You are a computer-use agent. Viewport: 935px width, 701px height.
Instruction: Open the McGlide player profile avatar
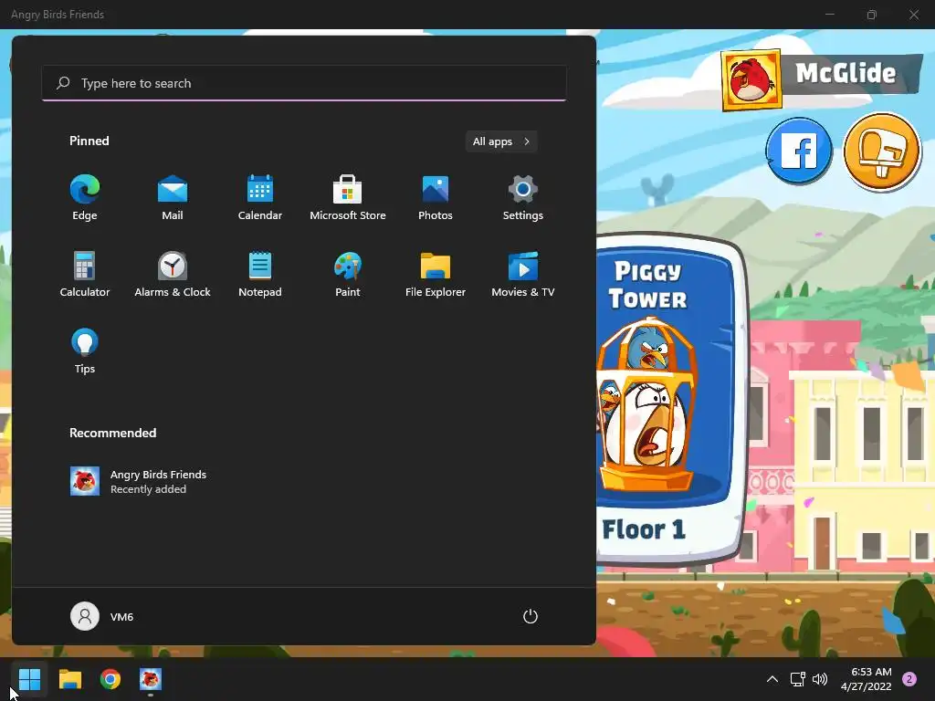click(x=751, y=80)
